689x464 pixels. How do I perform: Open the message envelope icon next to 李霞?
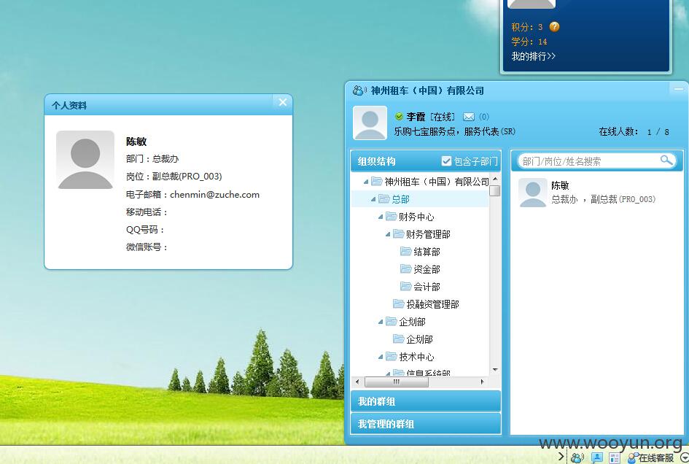coord(469,117)
